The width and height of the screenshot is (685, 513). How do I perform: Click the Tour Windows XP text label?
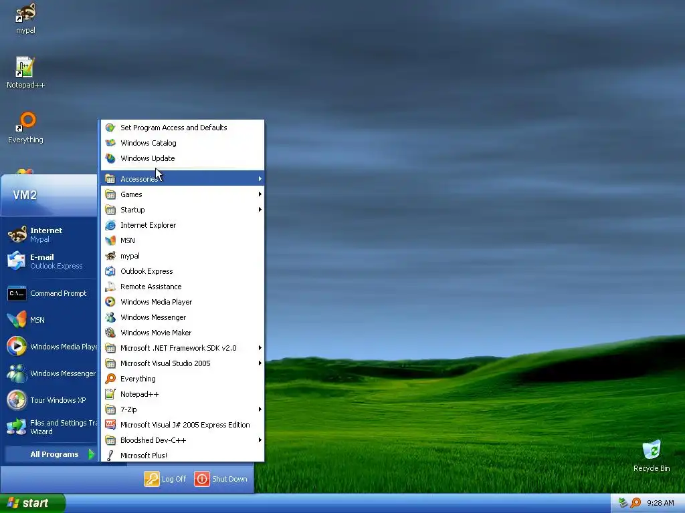[58, 400]
